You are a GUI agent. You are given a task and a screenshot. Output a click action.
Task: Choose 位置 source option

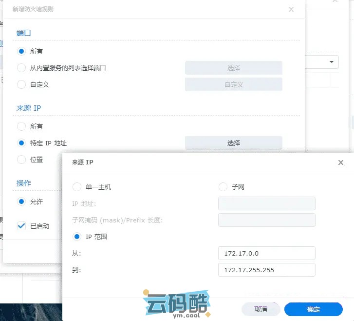(21, 160)
